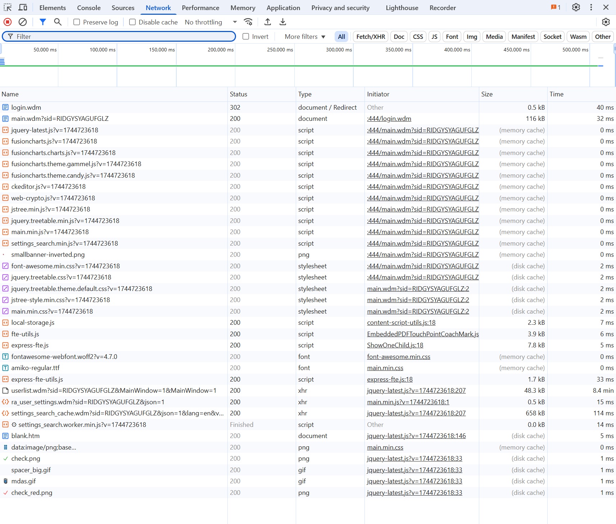Switch to the Application tab
The width and height of the screenshot is (616, 524).
point(283,8)
